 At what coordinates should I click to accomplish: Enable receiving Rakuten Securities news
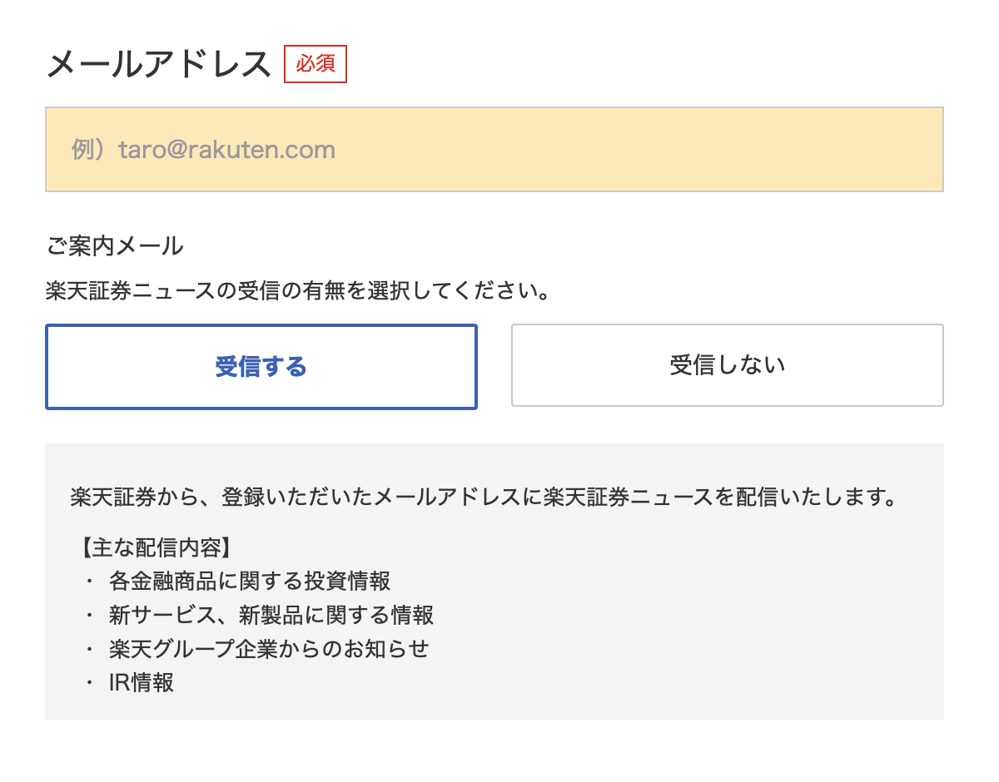click(x=261, y=366)
